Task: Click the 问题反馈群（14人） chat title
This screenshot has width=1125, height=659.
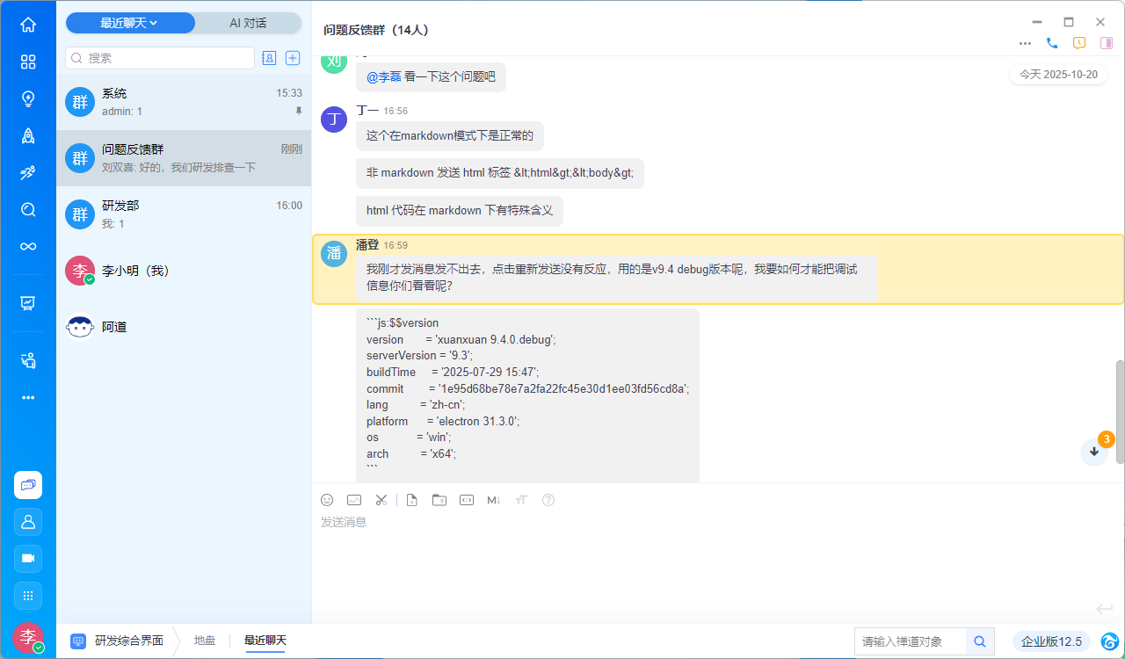Action: pyautogui.click(x=376, y=30)
